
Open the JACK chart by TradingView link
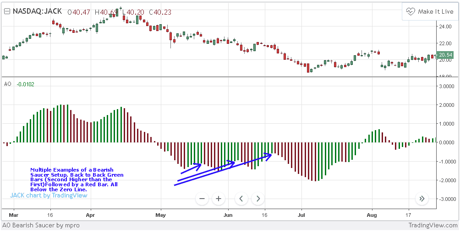(x=49, y=195)
